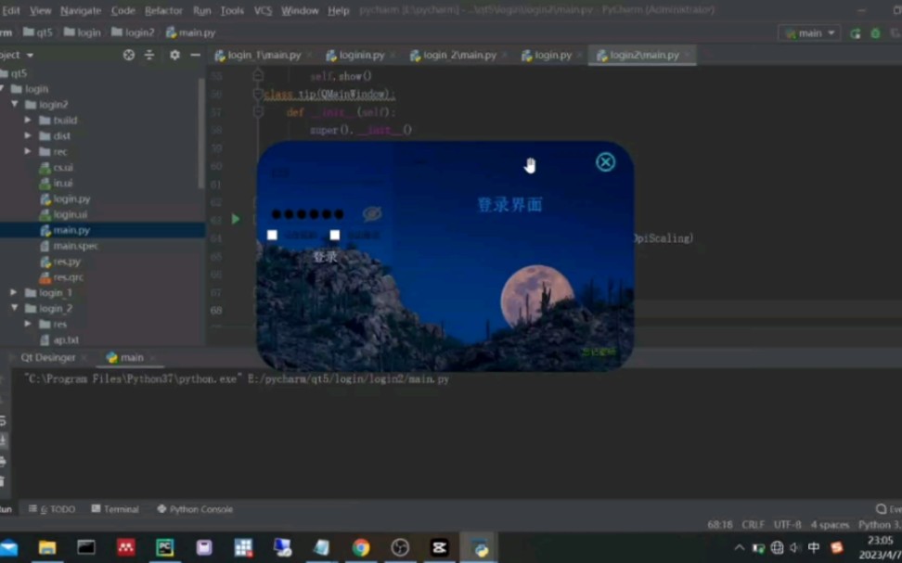Tick the second checkbox under password field
Viewport: 902px width, 563px height.
click(x=335, y=235)
